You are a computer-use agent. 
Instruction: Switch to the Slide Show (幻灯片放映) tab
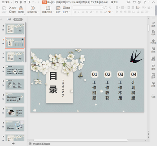(x=71, y=2)
